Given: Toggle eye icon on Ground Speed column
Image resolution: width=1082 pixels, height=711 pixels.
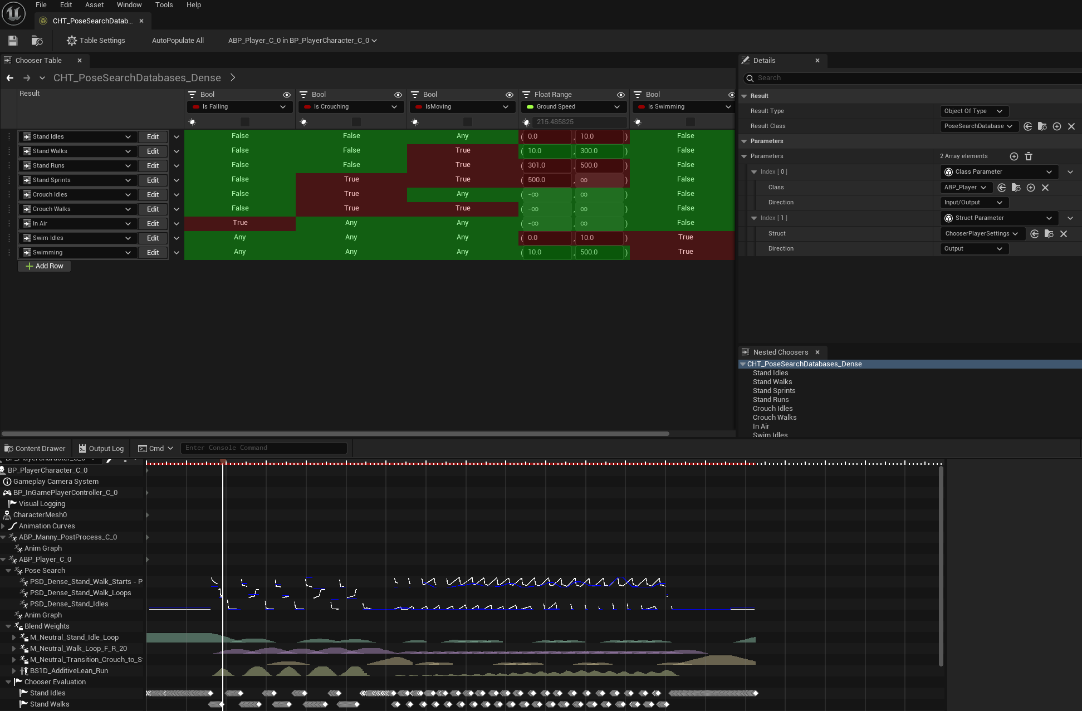Looking at the screenshot, I should click(x=620, y=95).
